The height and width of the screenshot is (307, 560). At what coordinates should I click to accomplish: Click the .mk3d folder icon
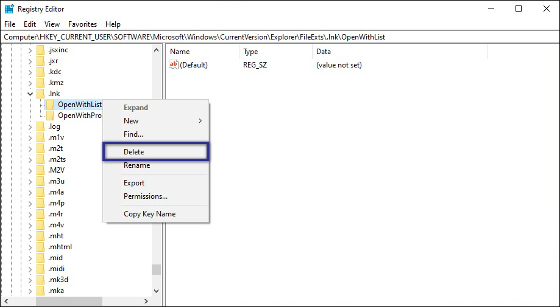tap(40, 280)
